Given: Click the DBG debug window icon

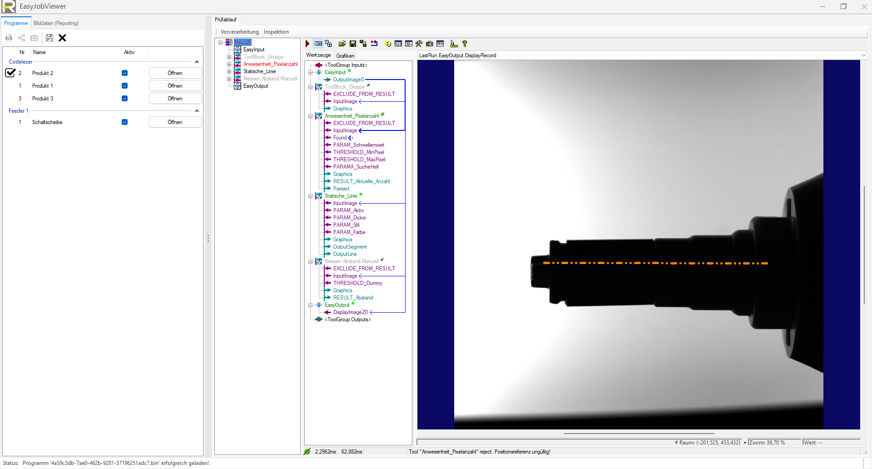Looking at the screenshot, I should pyautogui.click(x=440, y=44).
